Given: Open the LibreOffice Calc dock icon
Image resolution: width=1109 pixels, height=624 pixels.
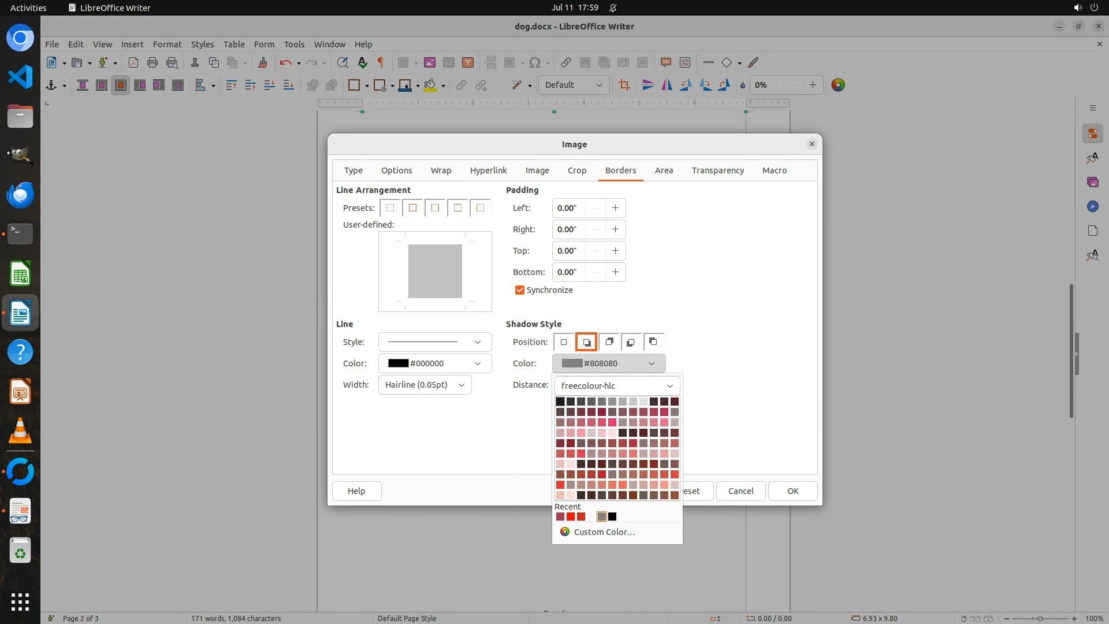Looking at the screenshot, I should point(20,274).
